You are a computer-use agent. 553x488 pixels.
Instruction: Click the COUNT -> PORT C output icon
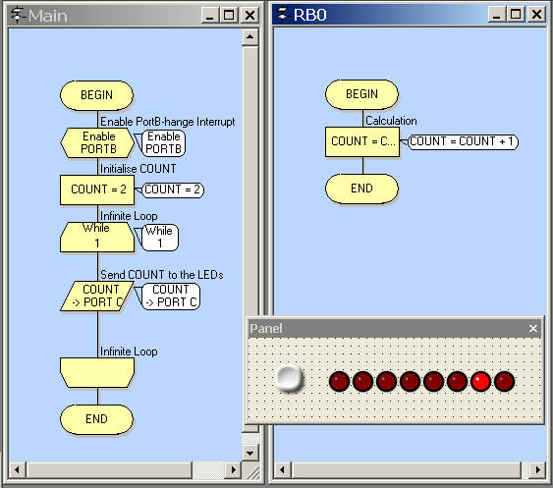pyautogui.click(x=97, y=296)
